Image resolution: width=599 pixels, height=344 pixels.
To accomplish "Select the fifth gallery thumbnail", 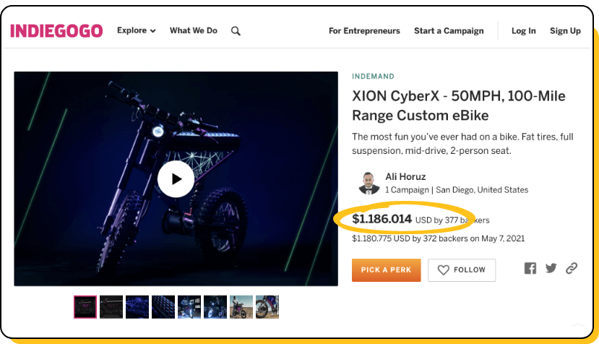I will (x=189, y=306).
